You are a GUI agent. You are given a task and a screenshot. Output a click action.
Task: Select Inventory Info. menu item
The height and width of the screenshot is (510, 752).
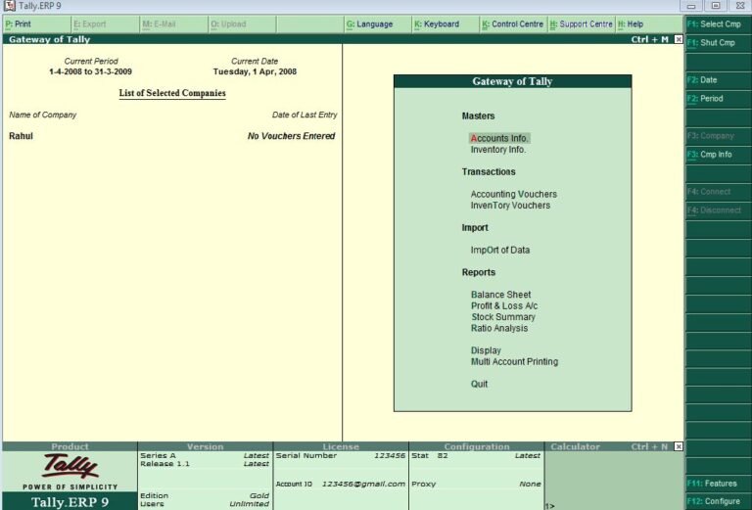click(497, 150)
